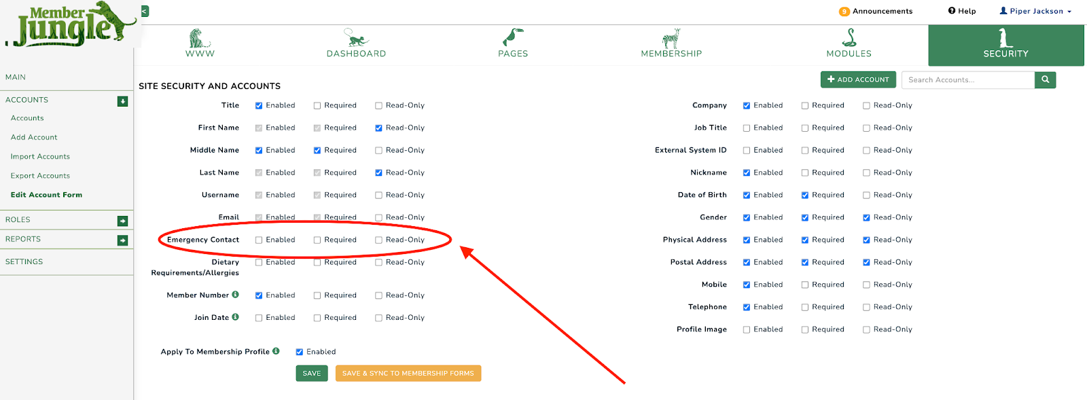The image size is (1087, 400).
Task: Open Piper Jackson user menu
Action: 1035,11
